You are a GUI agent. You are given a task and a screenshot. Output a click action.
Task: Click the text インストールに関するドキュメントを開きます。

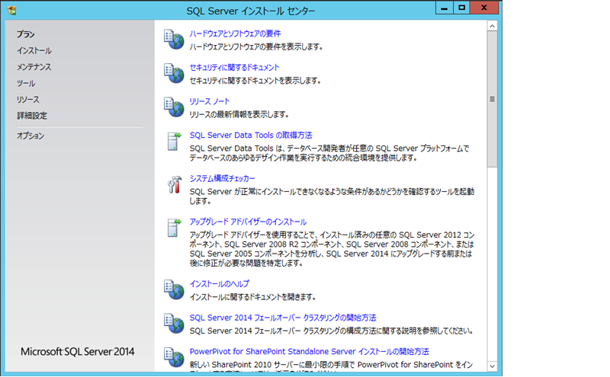click(252, 297)
